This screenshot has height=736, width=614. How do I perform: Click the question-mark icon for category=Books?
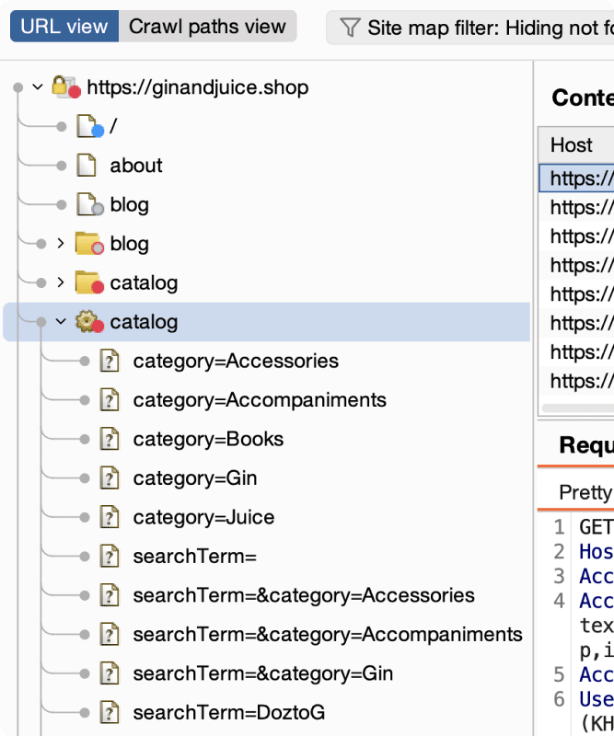[x=110, y=439]
